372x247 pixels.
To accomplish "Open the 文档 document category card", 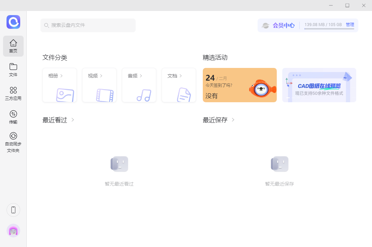I will tap(179, 85).
